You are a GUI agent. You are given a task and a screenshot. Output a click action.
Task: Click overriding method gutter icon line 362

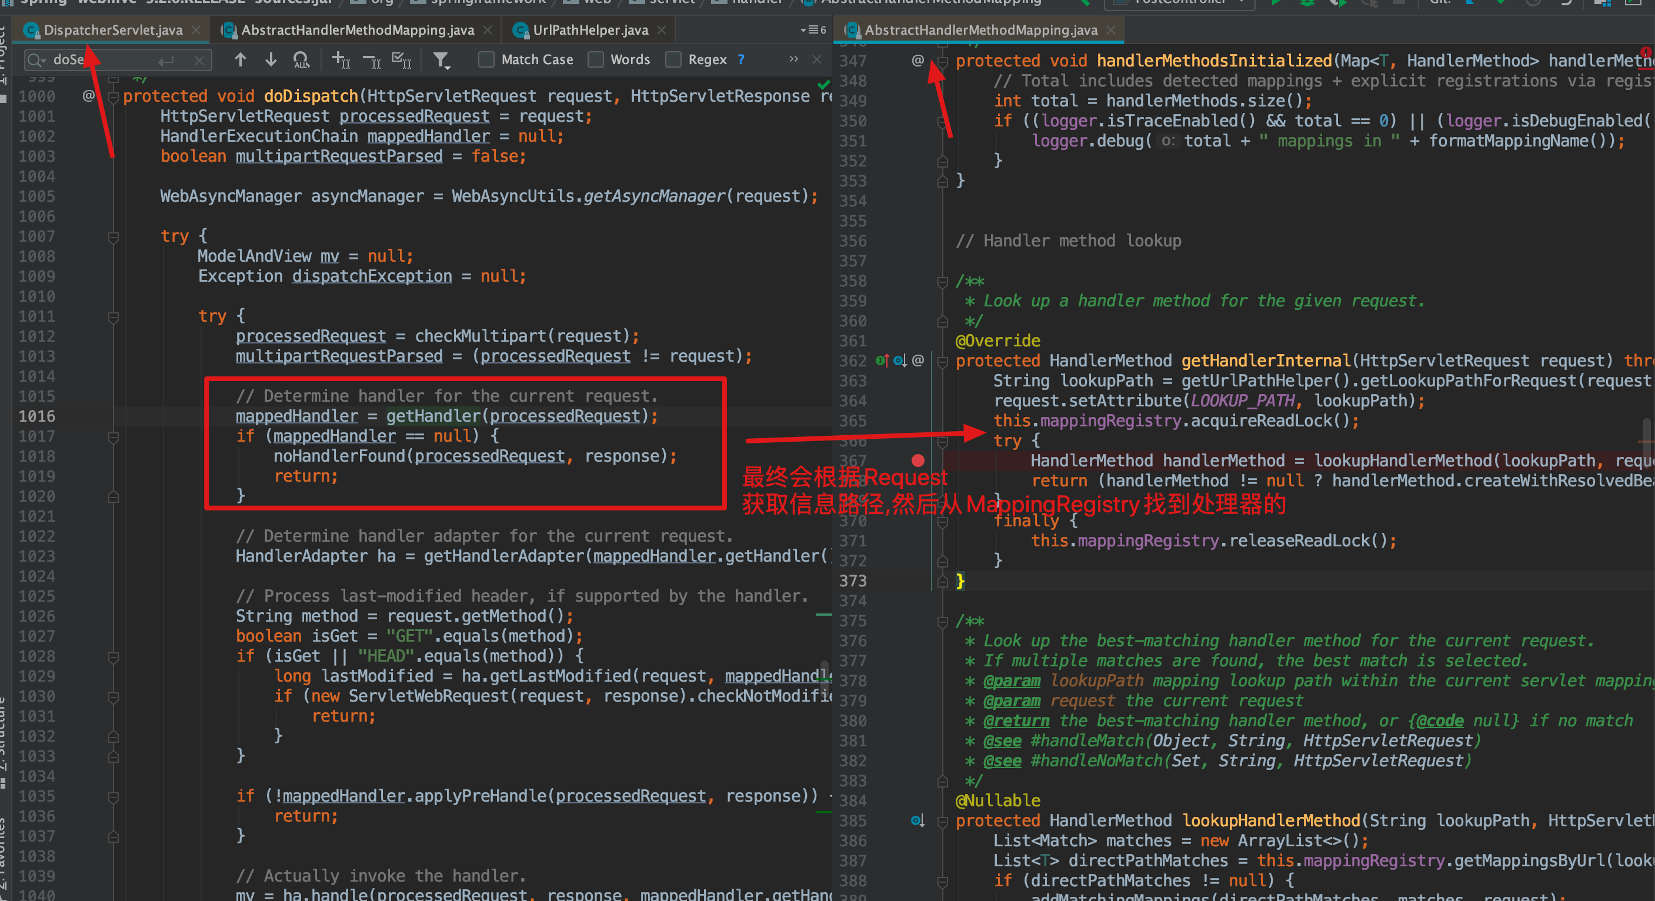click(x=883, y=361)
